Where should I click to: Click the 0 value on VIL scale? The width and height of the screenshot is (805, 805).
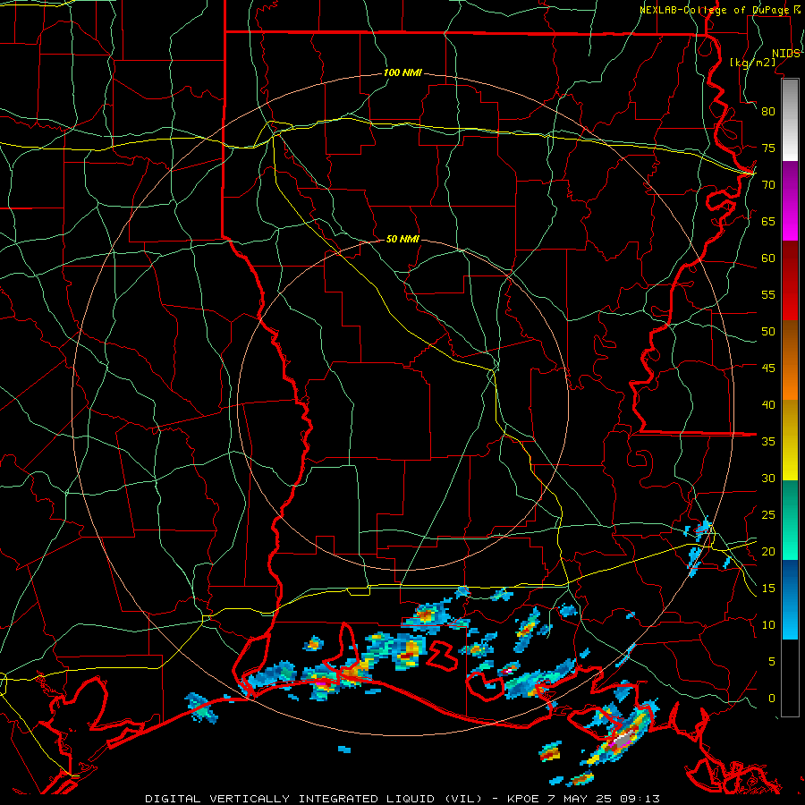click(772, 699)
